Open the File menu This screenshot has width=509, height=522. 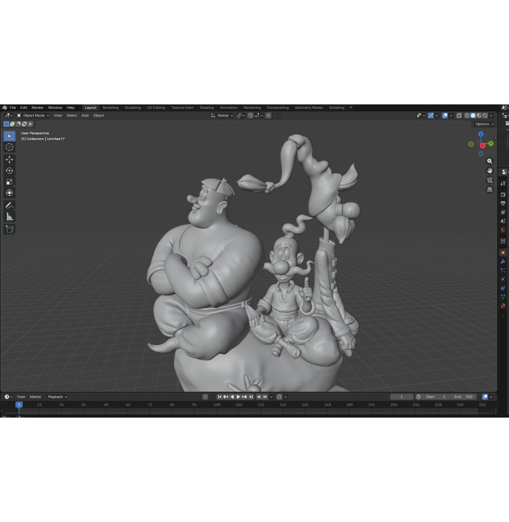tap(13, 108)
